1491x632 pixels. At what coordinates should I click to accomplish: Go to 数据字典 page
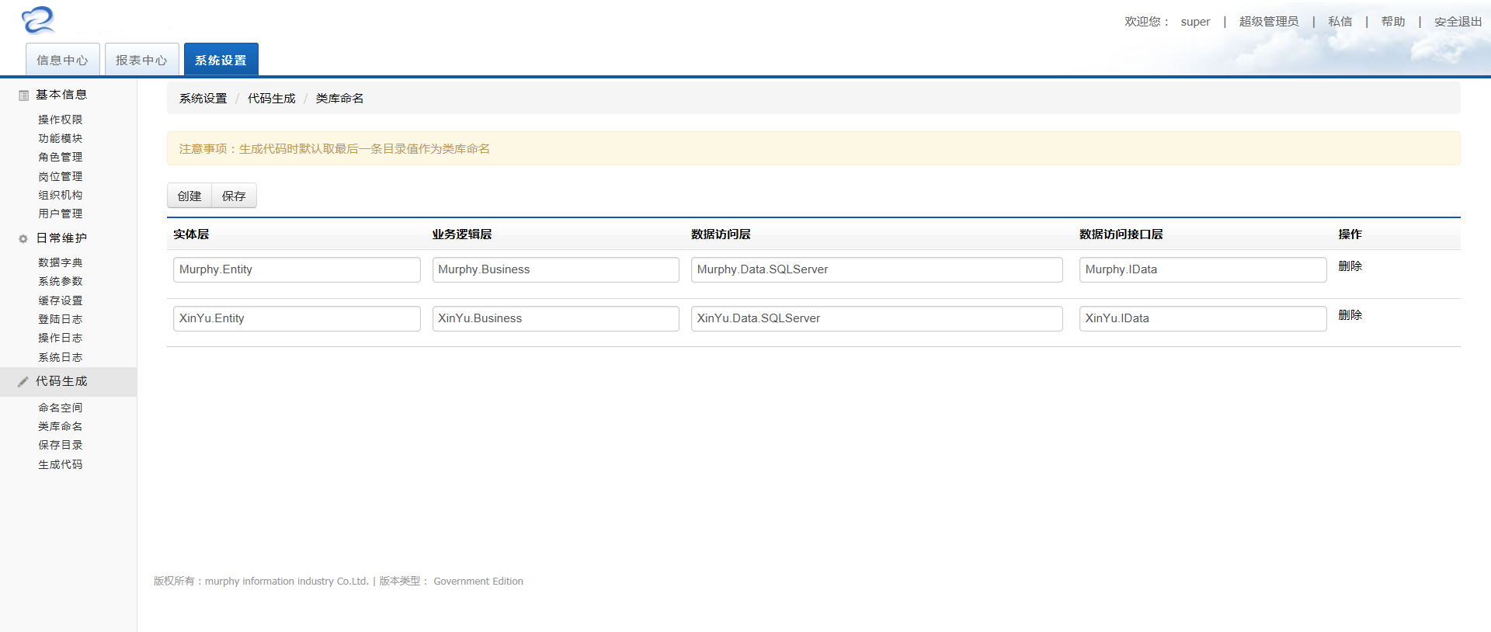coord(61,262)
